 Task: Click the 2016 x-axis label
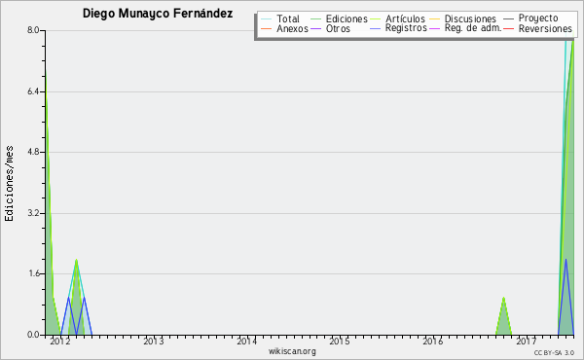(433, 342)
